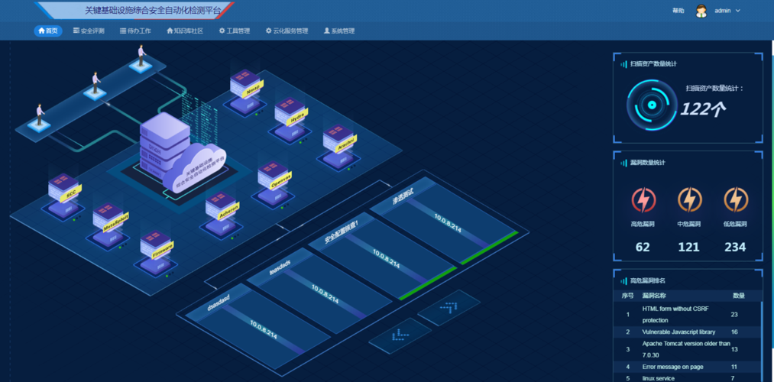This screenshot has height=382, width=774.
Task: Click the red 高危漏洞 lightning icon
Action: (643, 200)
